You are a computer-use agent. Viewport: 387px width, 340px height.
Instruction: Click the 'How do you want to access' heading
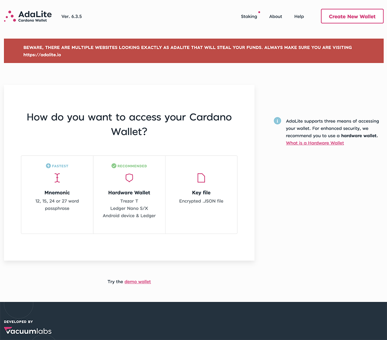(129, 124)
